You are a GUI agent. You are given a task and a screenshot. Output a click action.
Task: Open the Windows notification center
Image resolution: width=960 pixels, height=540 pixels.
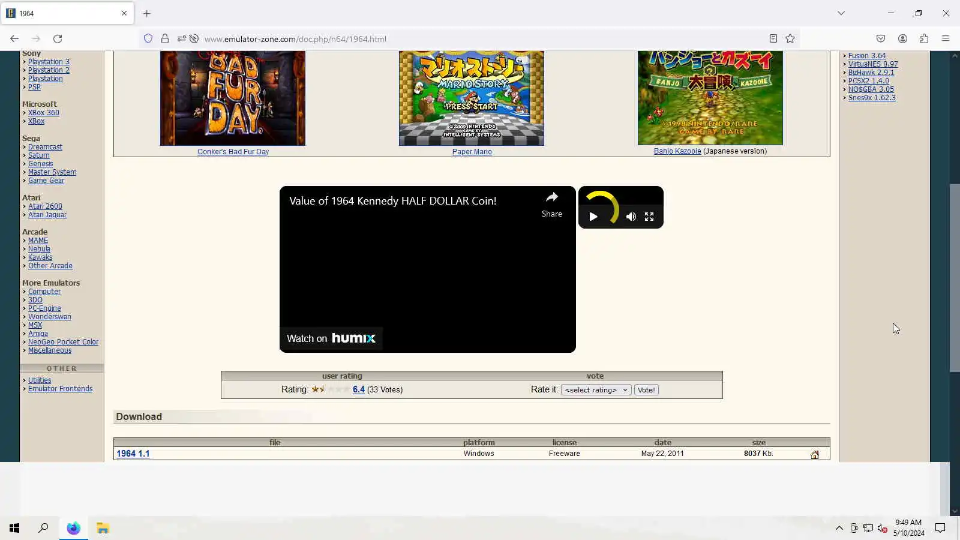click(940, 528)
